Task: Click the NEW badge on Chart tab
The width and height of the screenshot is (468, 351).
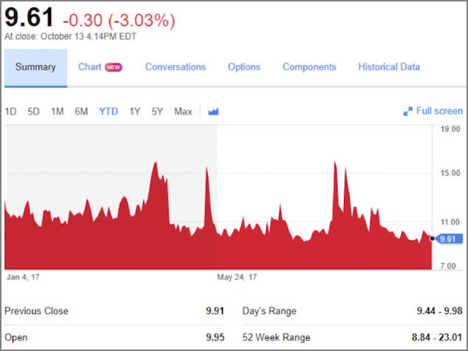Action: 113,67
